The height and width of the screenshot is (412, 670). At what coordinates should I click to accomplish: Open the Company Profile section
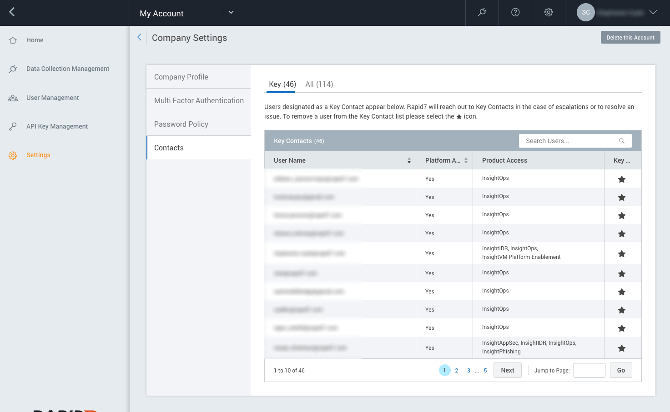pyautogui.click(x=198, y=77)
